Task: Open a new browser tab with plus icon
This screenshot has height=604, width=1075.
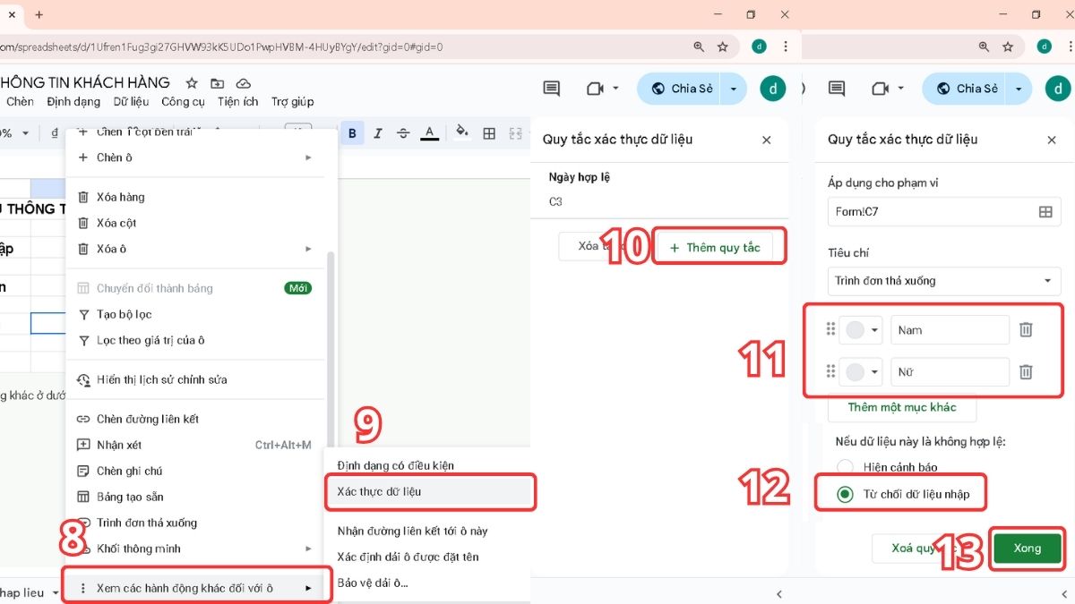Action: point(39,14)
